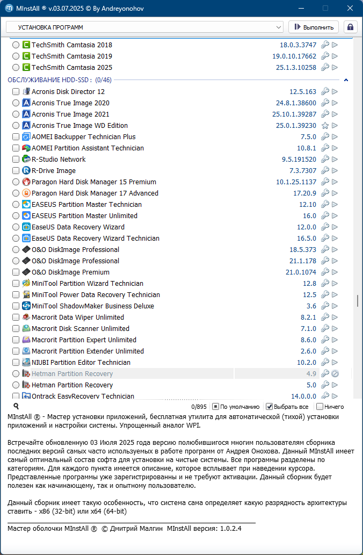
Task: Click key icon for R-Drive Image
Action: click(325, 171)
